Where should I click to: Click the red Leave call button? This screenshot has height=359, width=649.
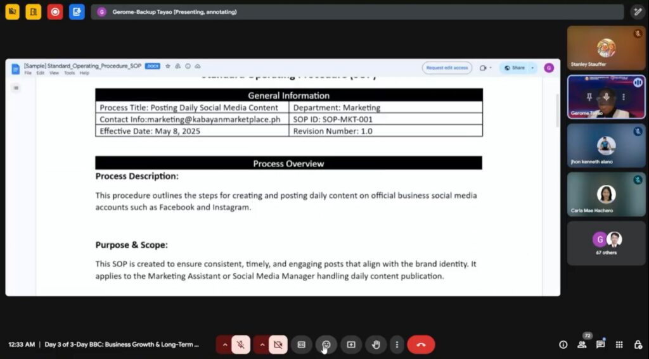click(x=421, y=344)
